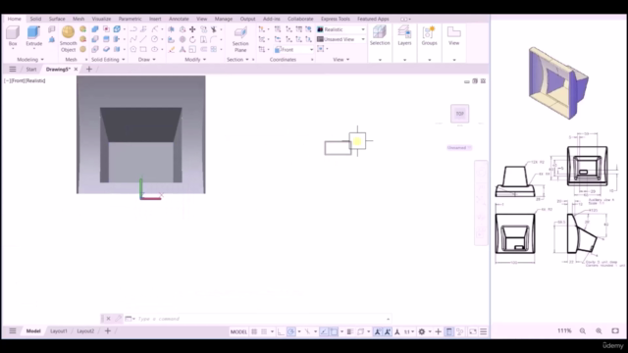Expand the Modify panel

(195, 59)
